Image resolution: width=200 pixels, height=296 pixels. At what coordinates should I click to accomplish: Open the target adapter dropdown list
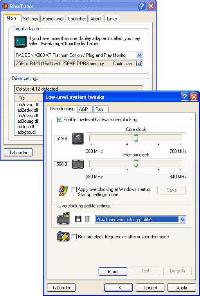point(139,55)
